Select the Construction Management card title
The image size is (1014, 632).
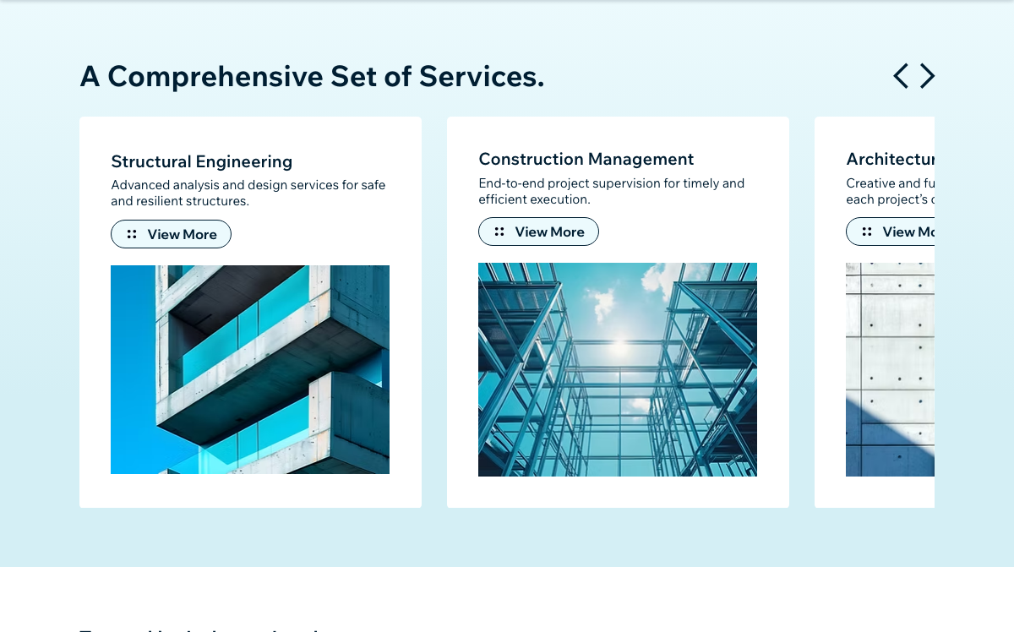tap(586, 159)
